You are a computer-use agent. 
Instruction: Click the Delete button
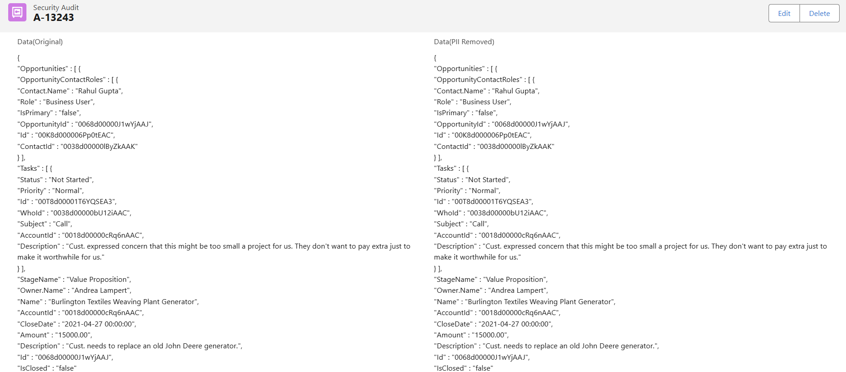pos(819,14)
